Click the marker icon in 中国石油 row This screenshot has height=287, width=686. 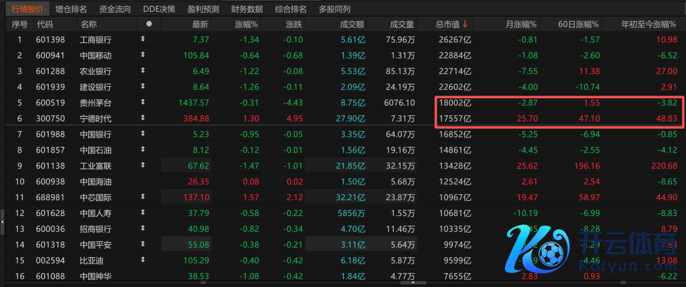point(143,150)
